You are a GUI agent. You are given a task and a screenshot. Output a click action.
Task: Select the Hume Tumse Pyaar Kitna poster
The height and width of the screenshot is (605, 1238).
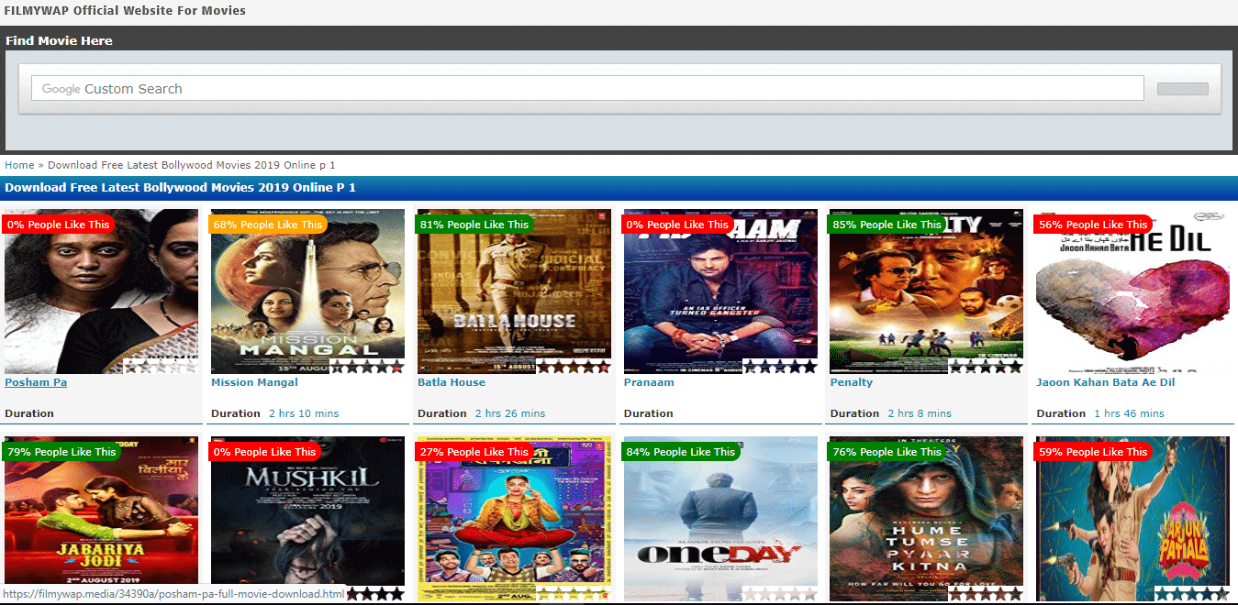pyautogui.click(x=927, y=519)
